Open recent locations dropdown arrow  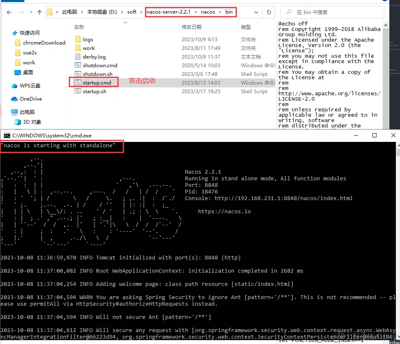(x=31, y=12)
